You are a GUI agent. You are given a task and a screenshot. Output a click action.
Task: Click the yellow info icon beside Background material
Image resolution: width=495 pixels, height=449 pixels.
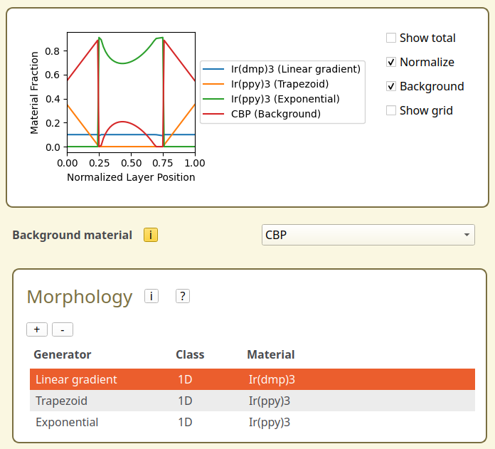pos(151,235)
